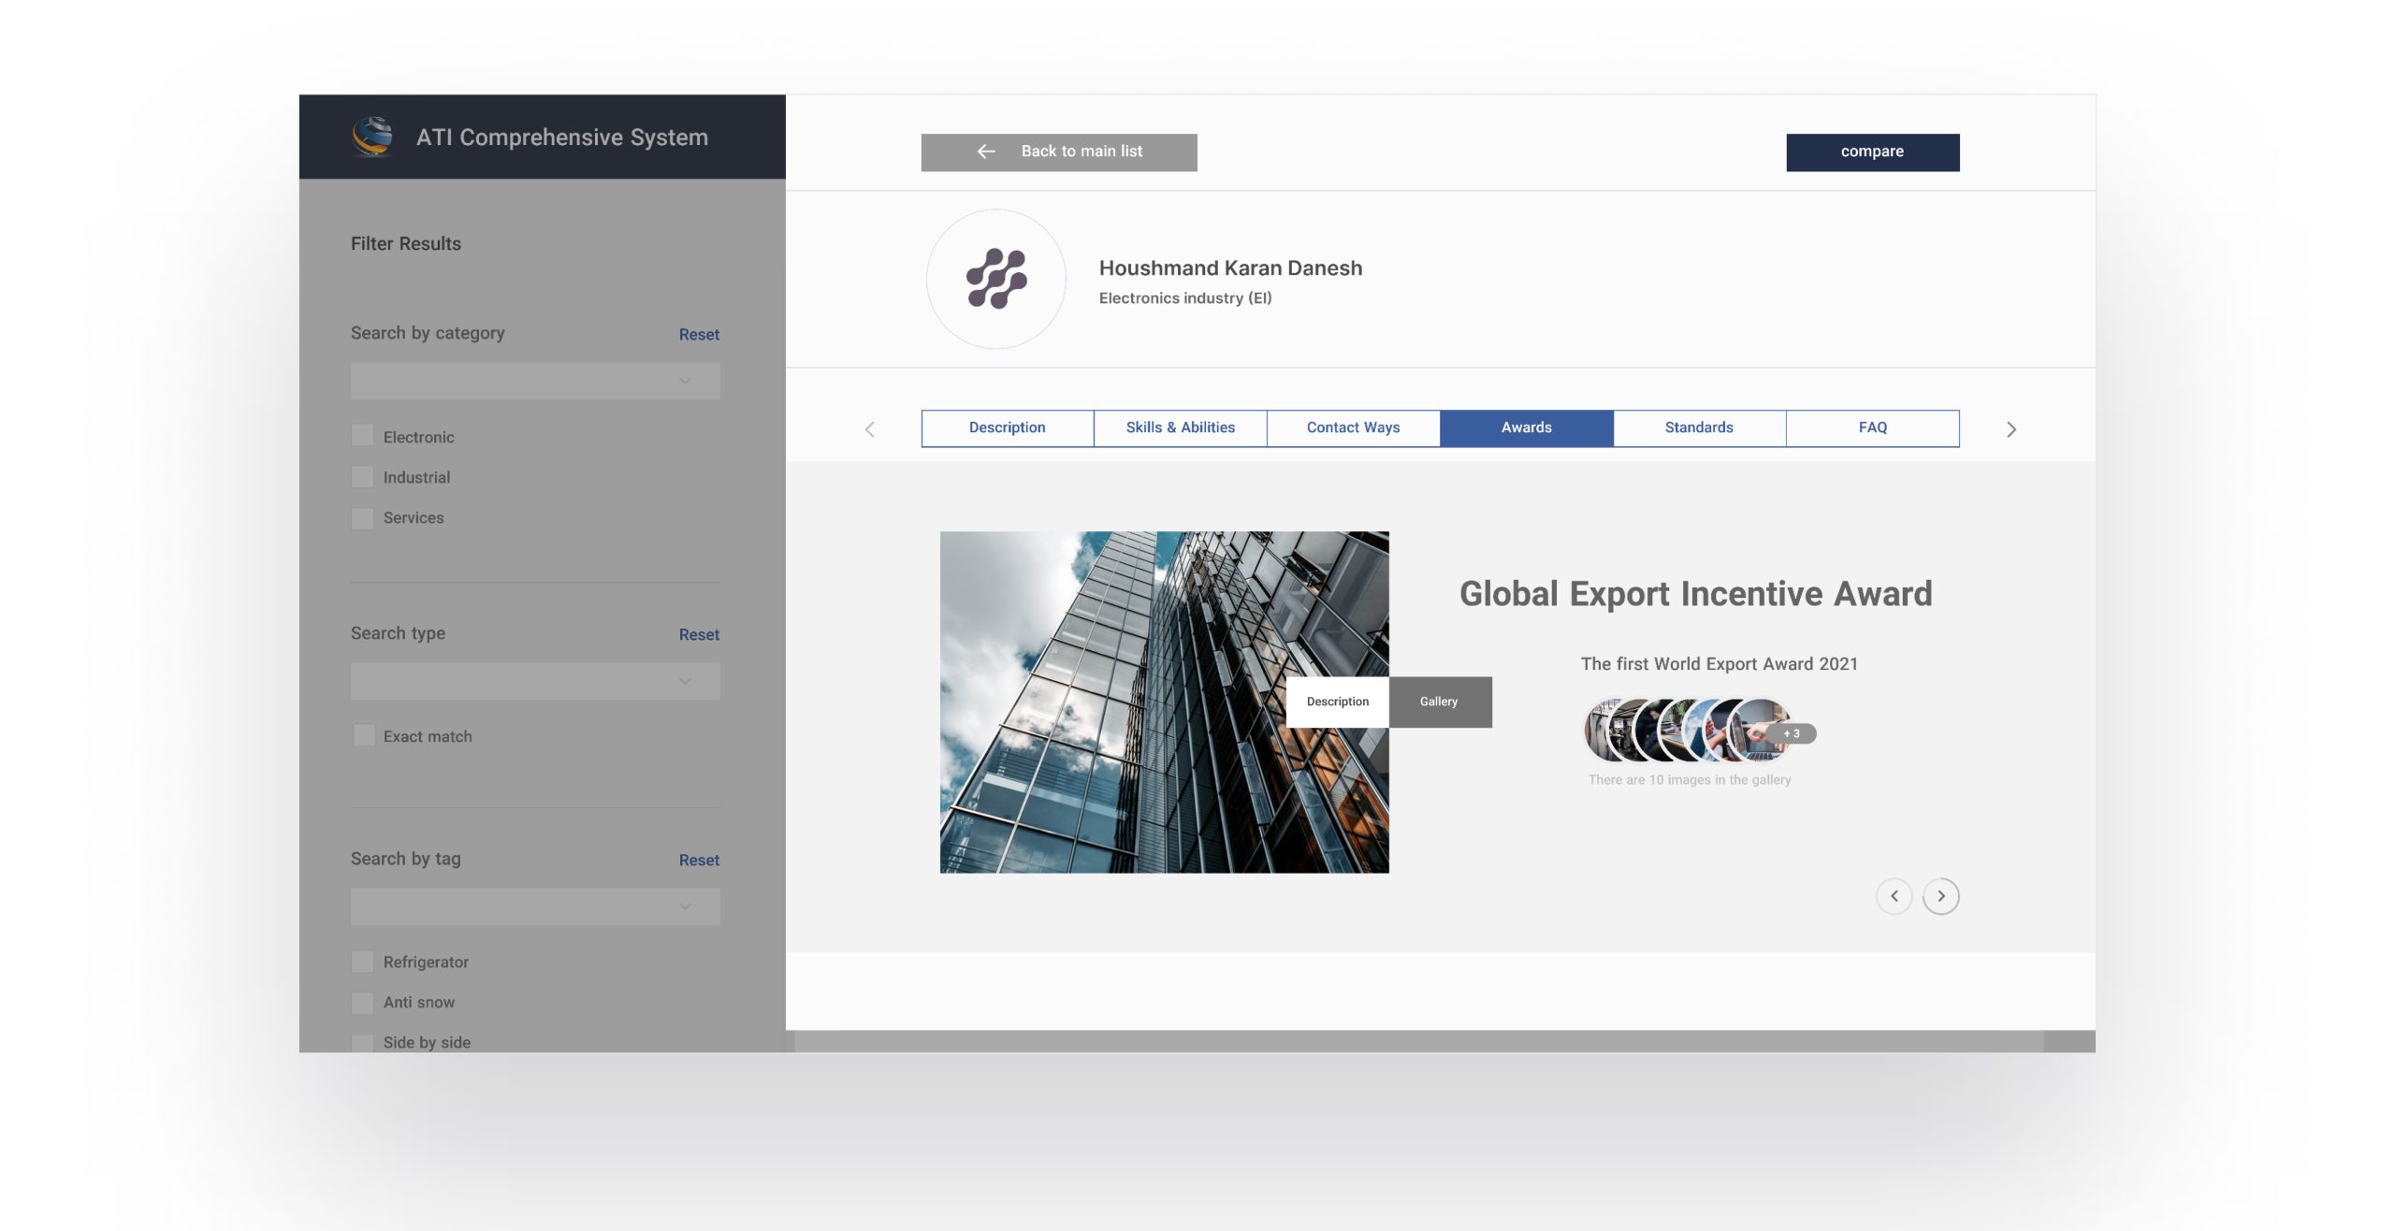
Task: Expand the Search type dropdown
Action: click(535, 682)
